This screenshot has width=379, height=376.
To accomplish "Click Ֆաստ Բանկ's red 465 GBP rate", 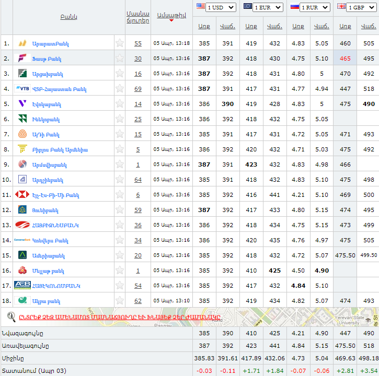I will point(345,58).
